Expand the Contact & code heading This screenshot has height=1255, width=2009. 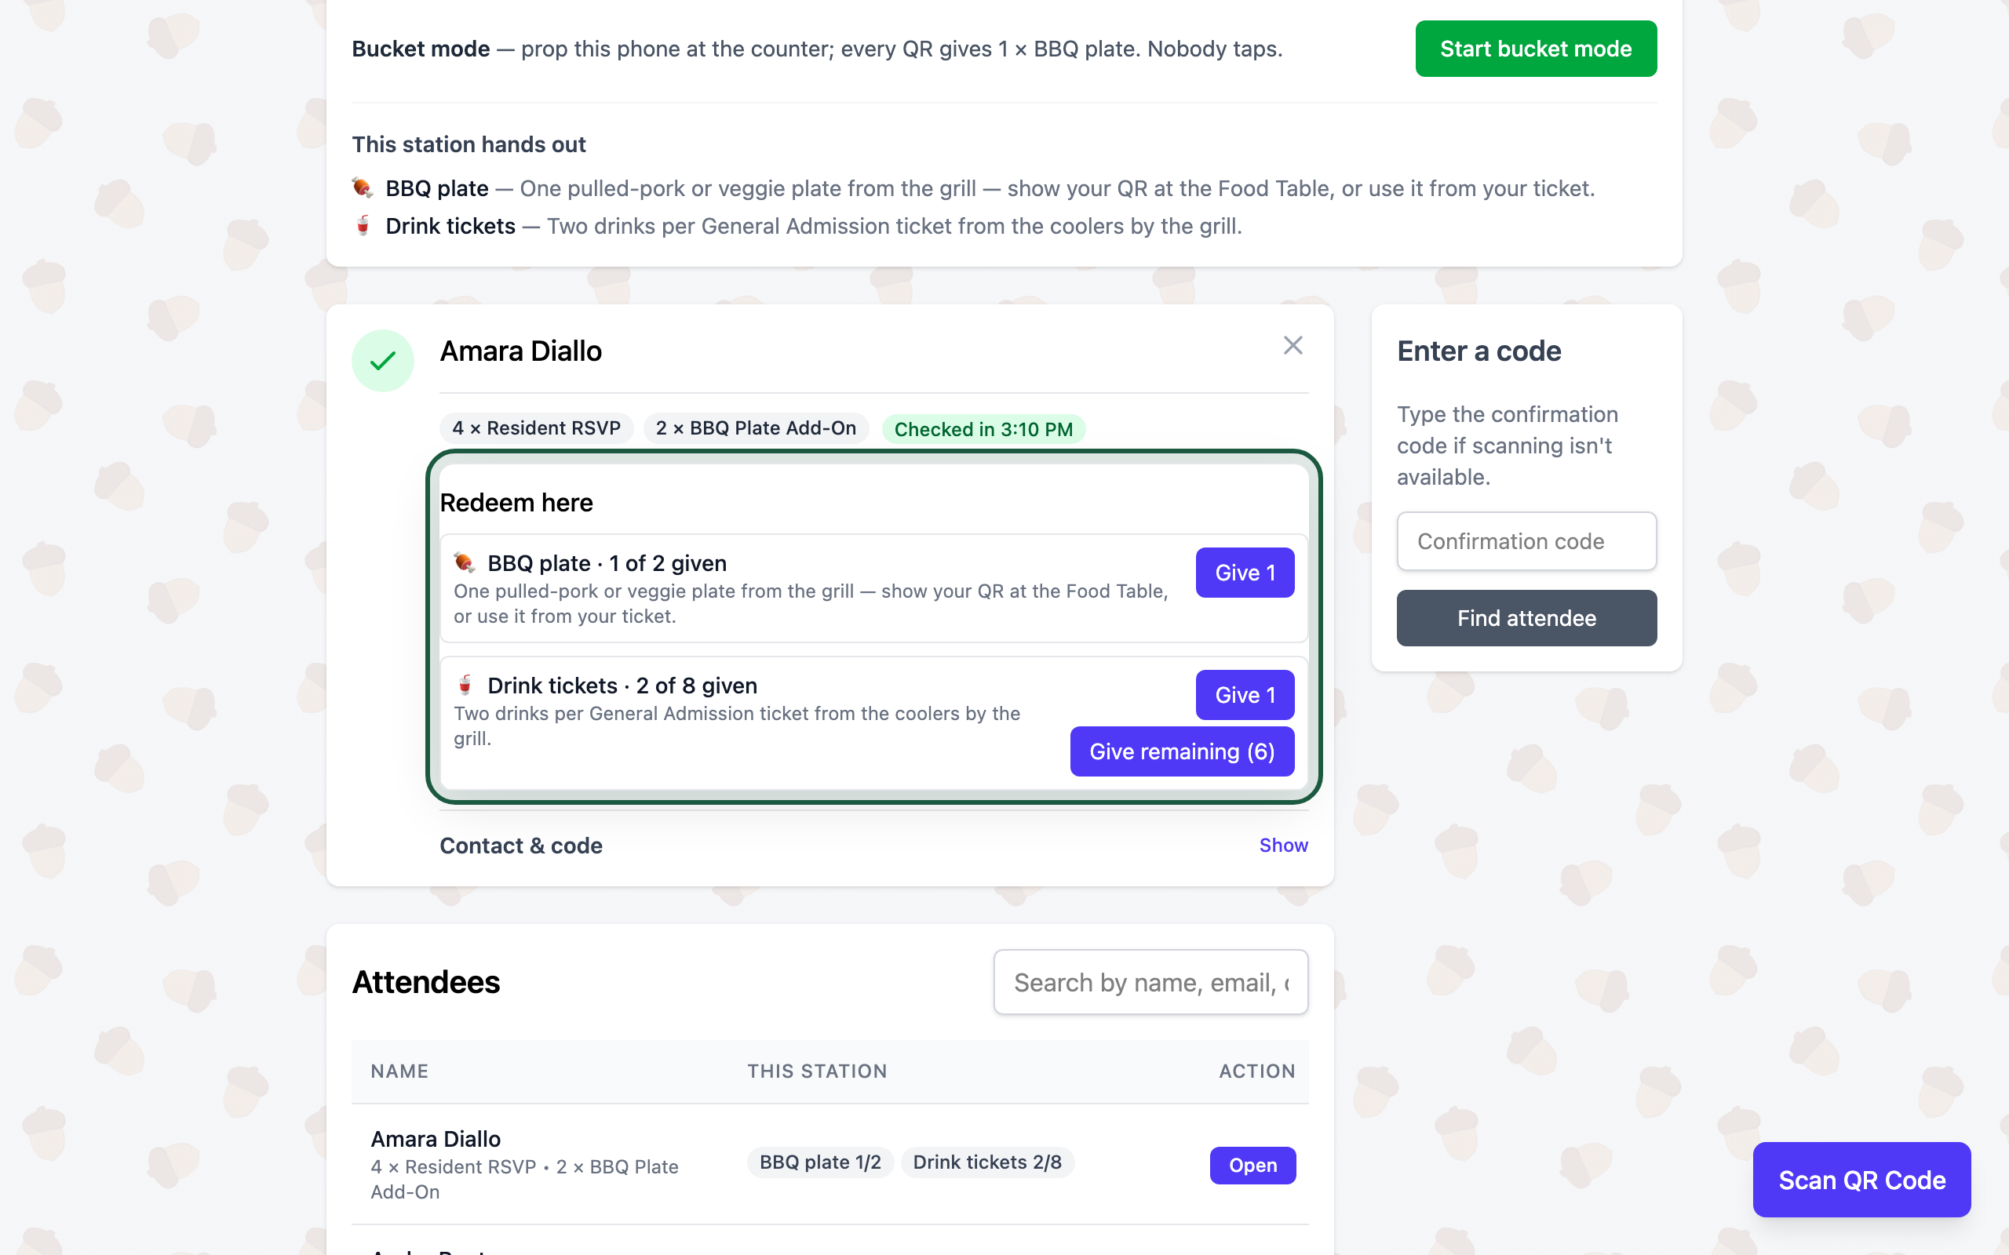click(520, 845)
